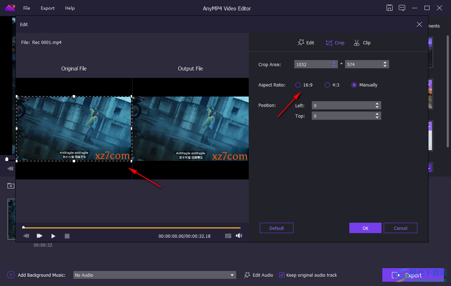The image size is (451, 286).
Task: Click the Default button
Action: click(x=277, y=228)
